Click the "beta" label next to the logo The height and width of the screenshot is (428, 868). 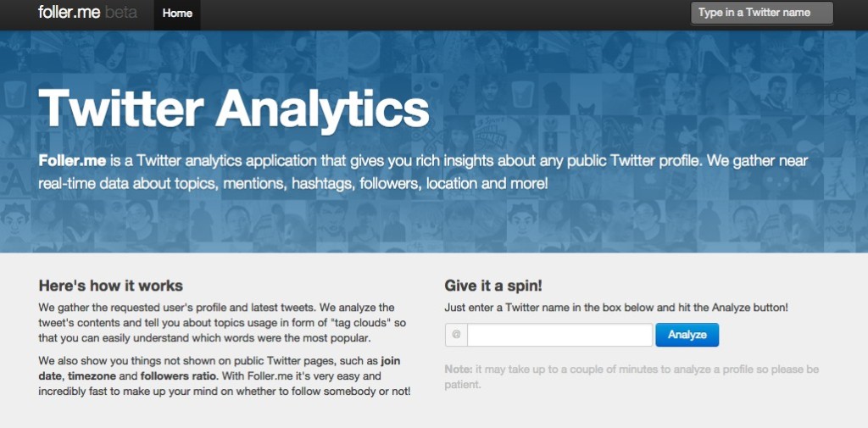point(120,12)
